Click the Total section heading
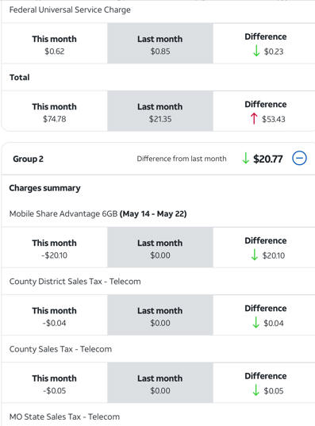The width and height of the screenshot is (315, 426). pos(19,78)
